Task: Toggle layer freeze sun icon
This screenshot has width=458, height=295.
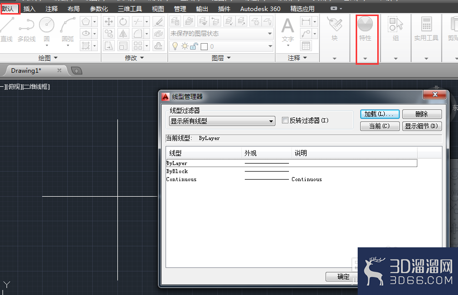Action: [185, 46]
